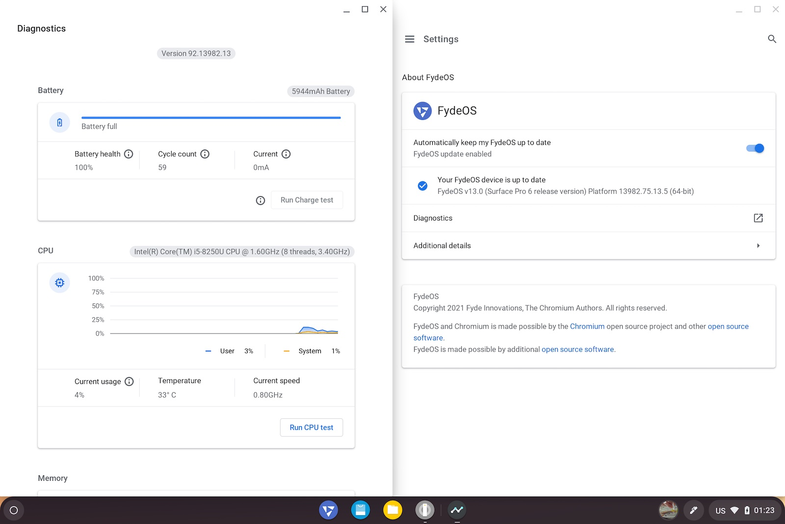Click the 'About FydeOS' heading
Viewport: 785px width, 524px height.
(428, 78)
